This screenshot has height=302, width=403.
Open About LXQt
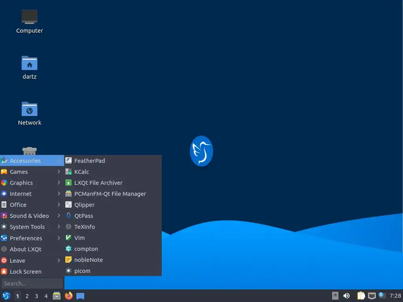click(32, 249)
